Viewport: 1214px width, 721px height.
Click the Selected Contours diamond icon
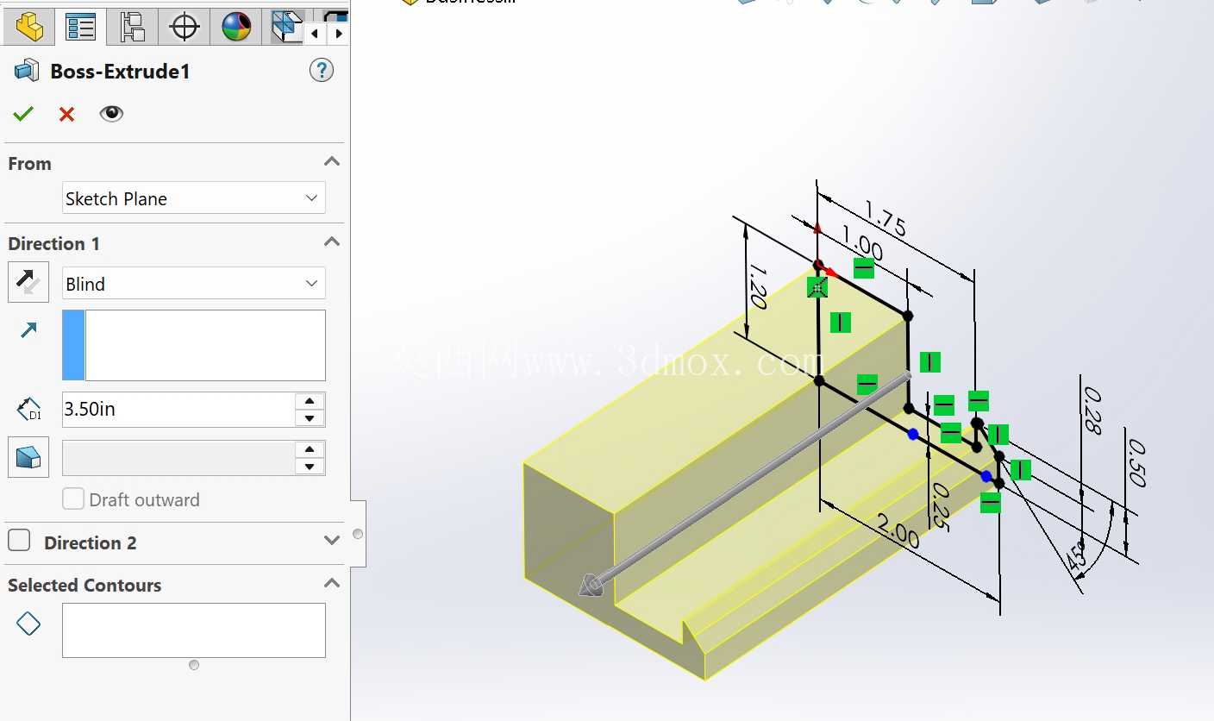click(28, 623)
